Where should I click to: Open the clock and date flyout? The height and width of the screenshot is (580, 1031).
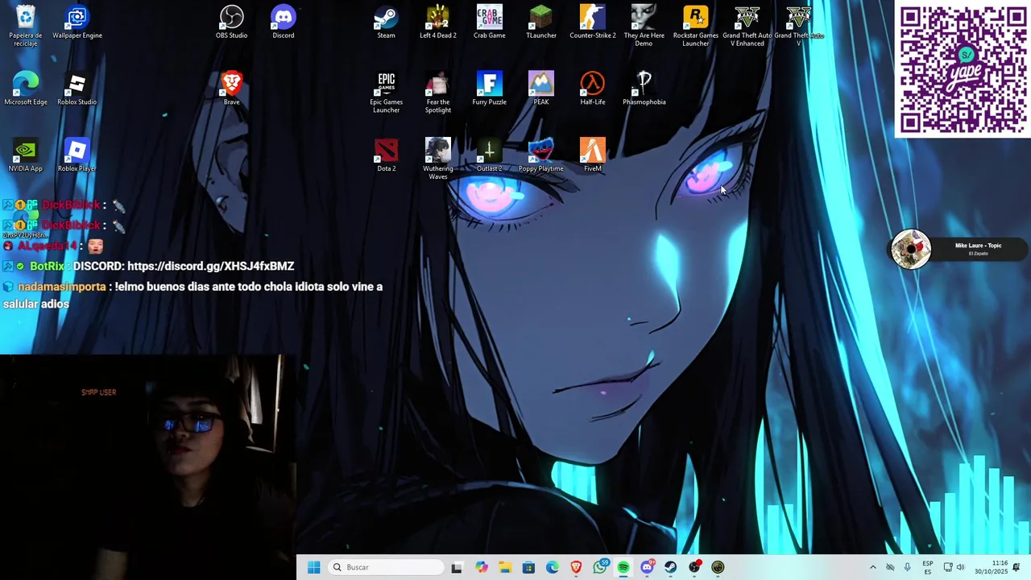tap(990, 567)
